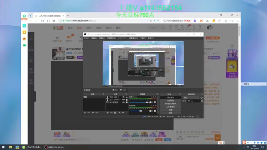Hide the 文本 (GDI+) source via eye icon
Viewport: 267px width, 150px height.
(123, 97)
